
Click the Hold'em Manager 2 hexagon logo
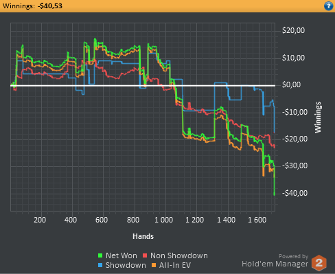(x=319, y=263)
